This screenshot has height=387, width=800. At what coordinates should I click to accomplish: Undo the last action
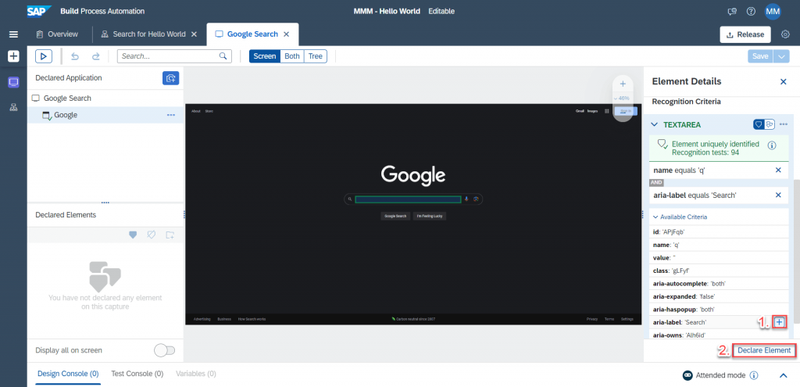[x=75, y=56]
